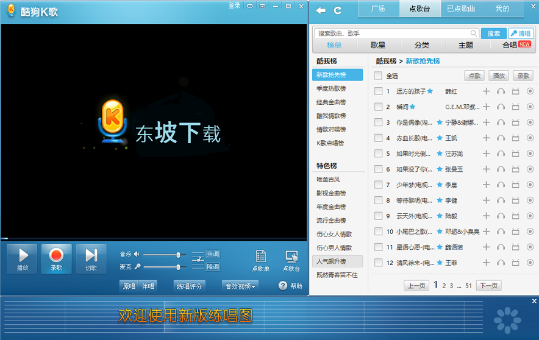Click the video playback progress bar
The image size is (539, 340).
tap(154, 238)
